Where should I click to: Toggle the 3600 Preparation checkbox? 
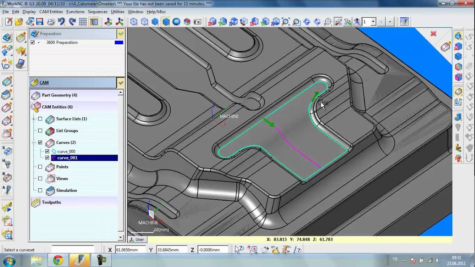click(x=33, y=42)
